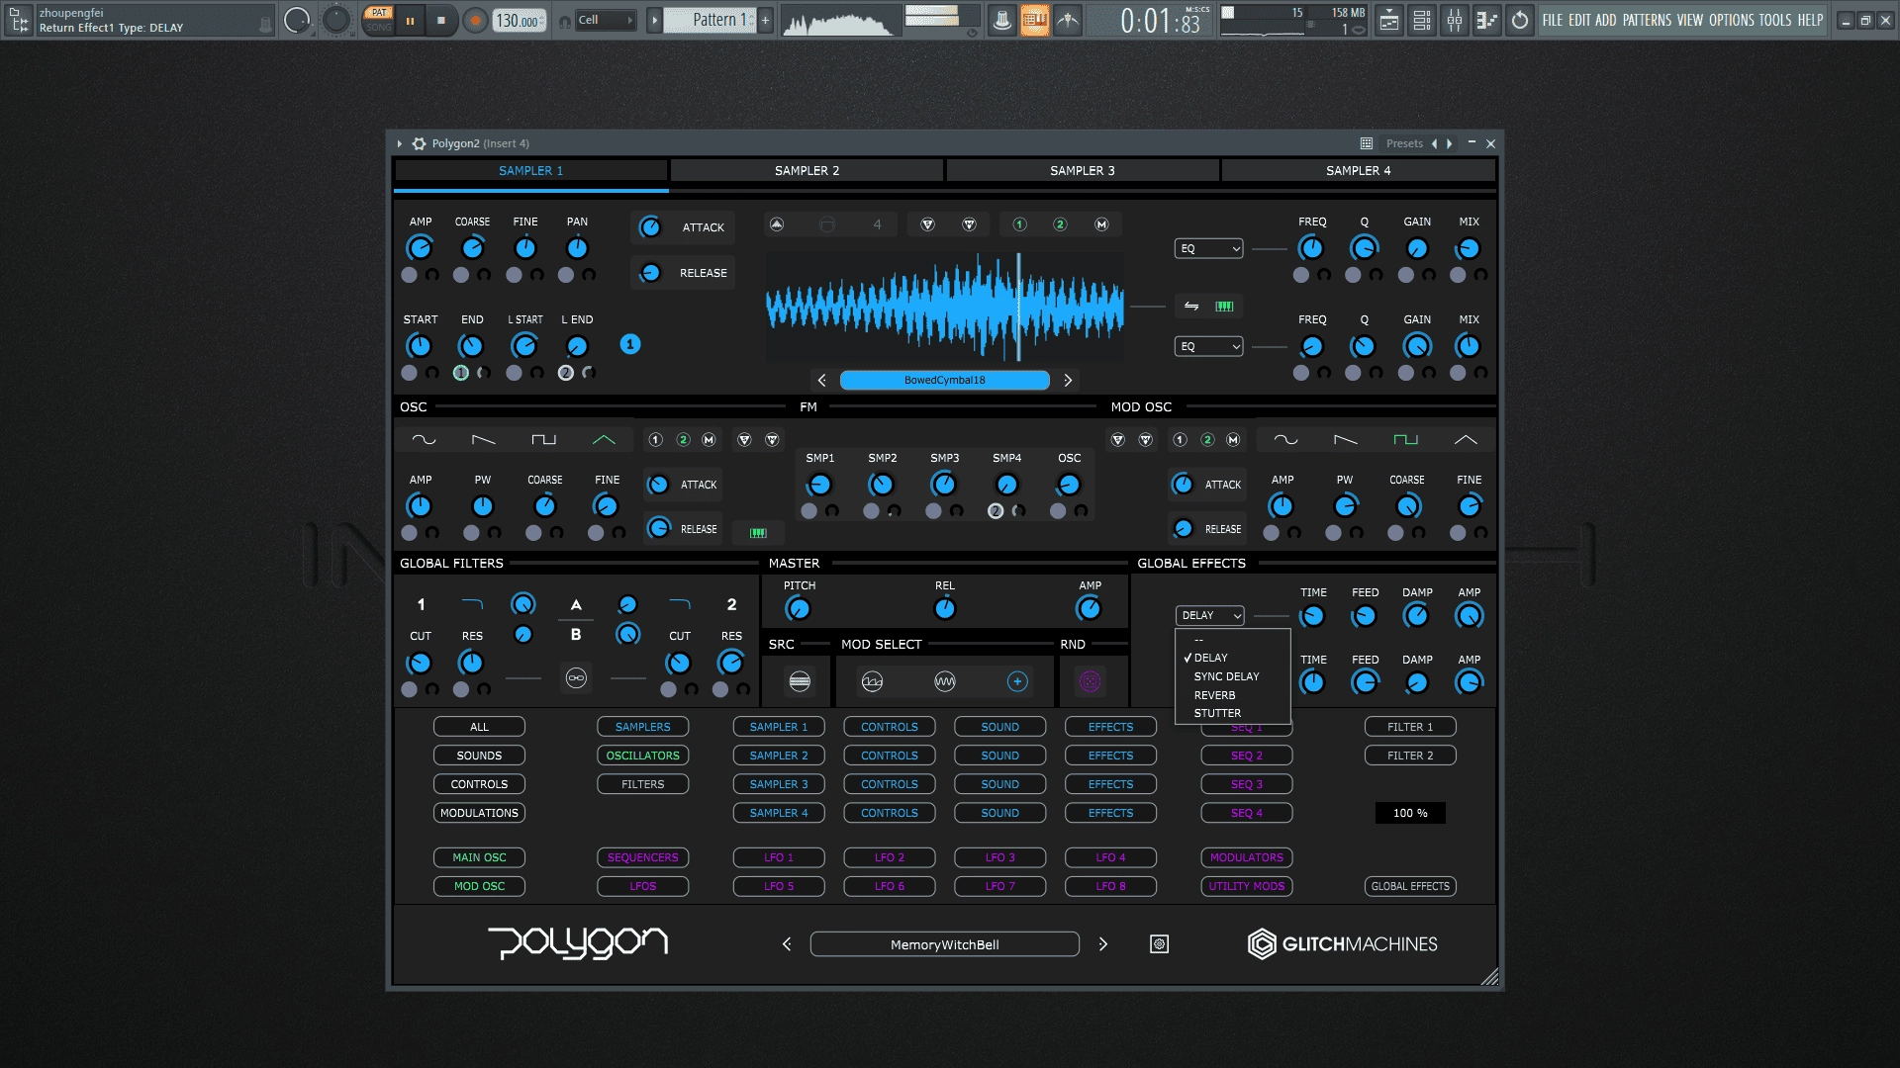This screenshot has height=1068, width=1900.
Task: Select the triangle waveform in OSC section
Action: pos(604,439)
